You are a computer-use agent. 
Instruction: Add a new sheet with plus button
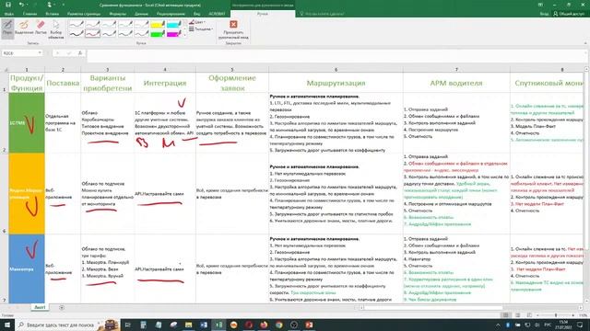[62, 308]
